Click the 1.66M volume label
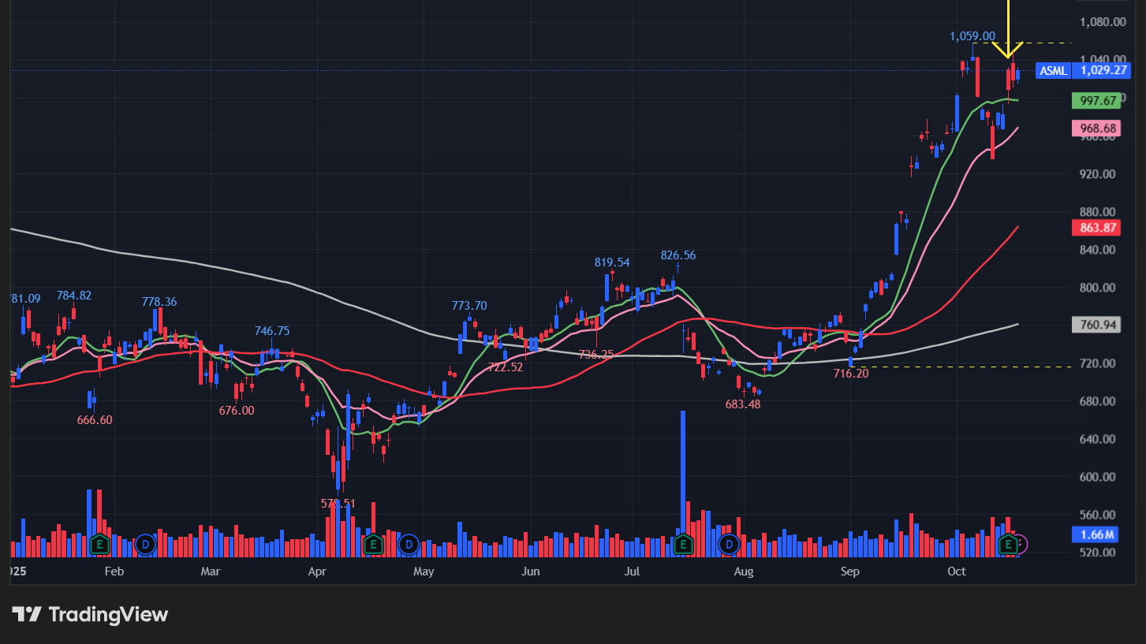The height and width of the screenshot is (644, 1146). pyautogui.click(x=1096, y=535)
